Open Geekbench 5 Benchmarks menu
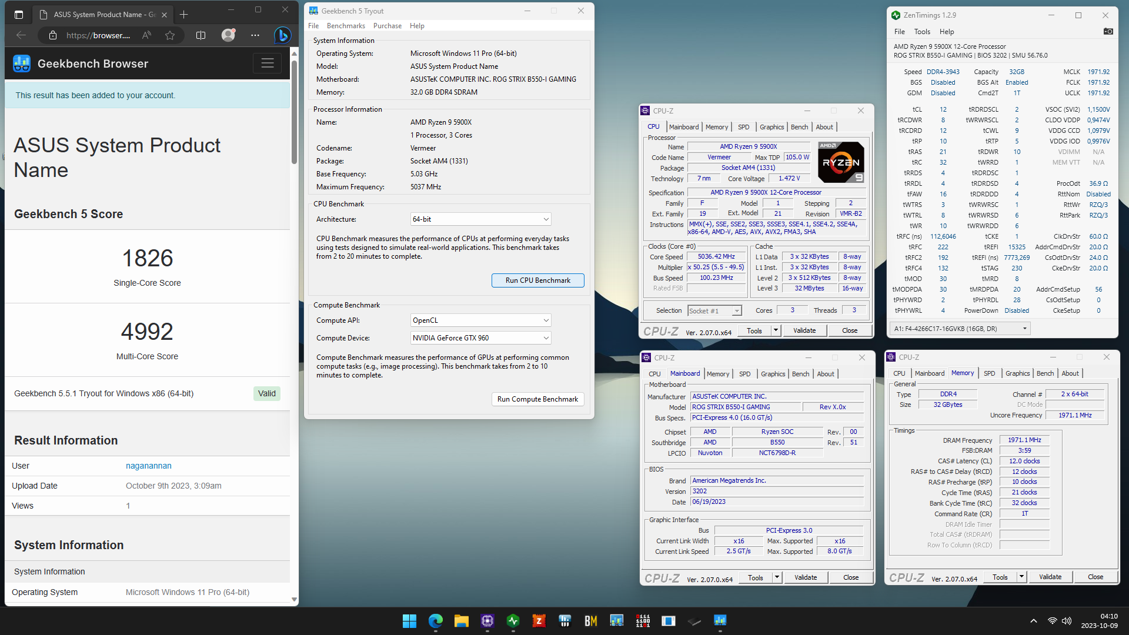 point(346,26)
